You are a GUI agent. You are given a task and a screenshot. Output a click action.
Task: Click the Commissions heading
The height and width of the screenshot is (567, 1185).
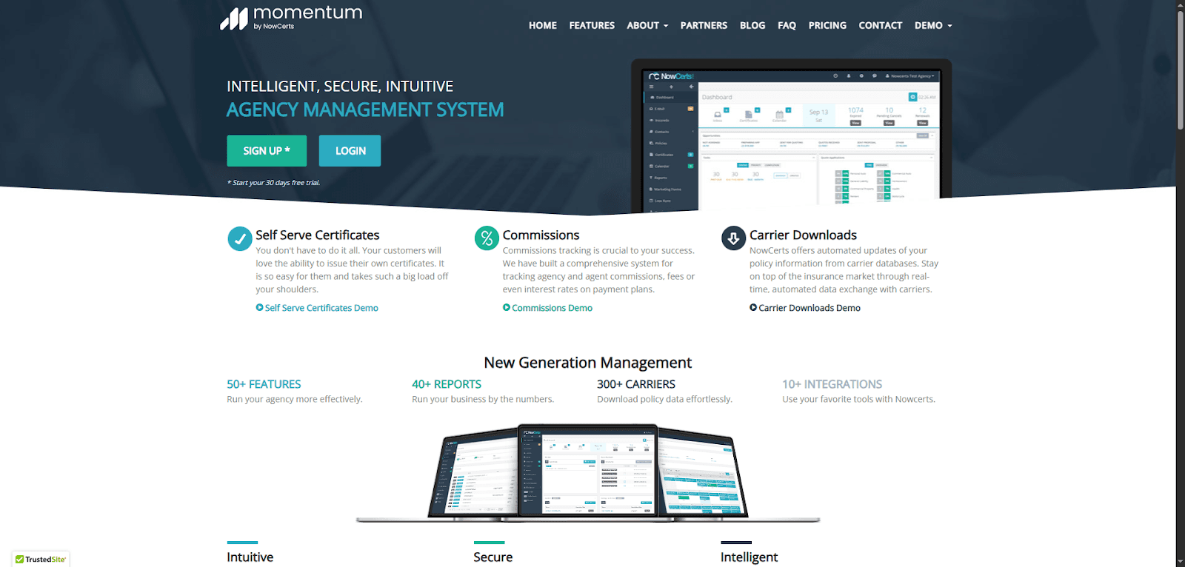click(x=541, y=235)
